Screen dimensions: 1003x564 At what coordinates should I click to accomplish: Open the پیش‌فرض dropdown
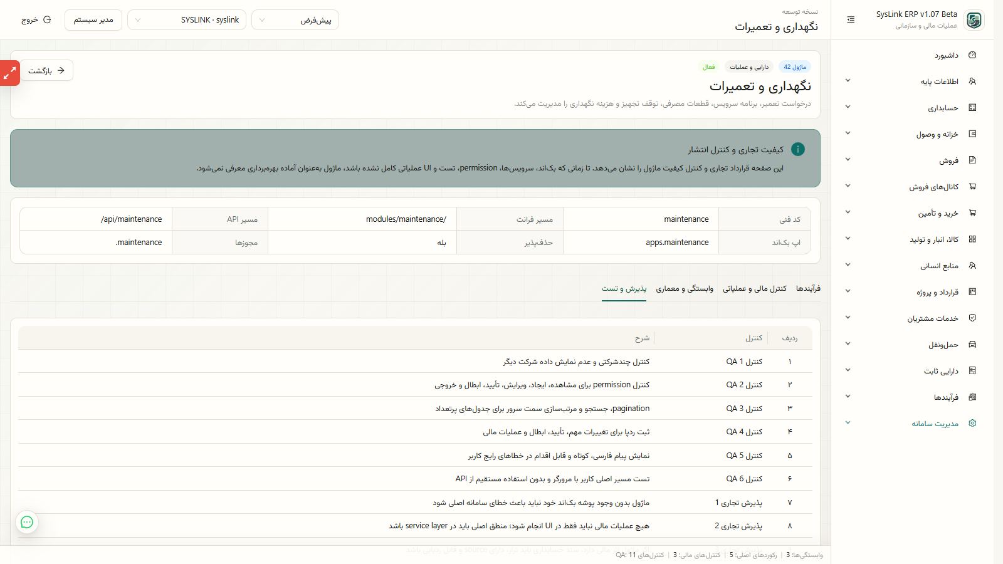click(x=295, y=20)
